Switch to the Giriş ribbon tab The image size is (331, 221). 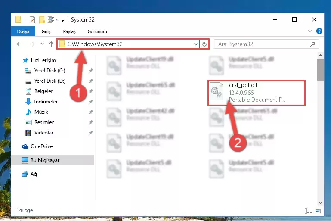pyautogui.click(x=46, y=31)
